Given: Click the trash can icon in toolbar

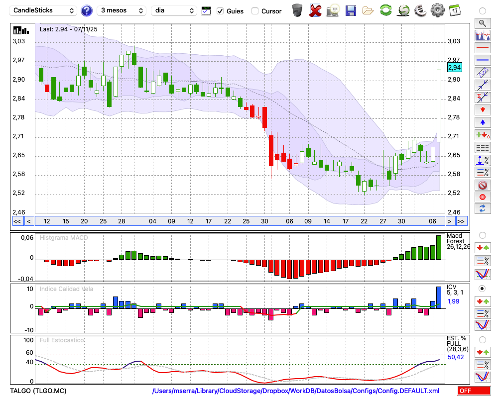Looking at the screenshot, I should (x=297, y=10).
